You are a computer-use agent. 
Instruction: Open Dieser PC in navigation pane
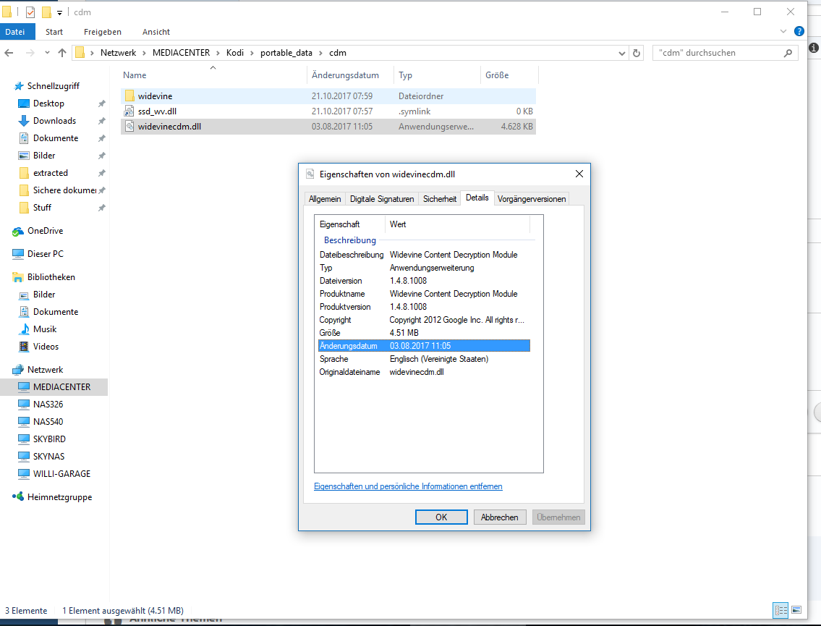tap(45, 254)
